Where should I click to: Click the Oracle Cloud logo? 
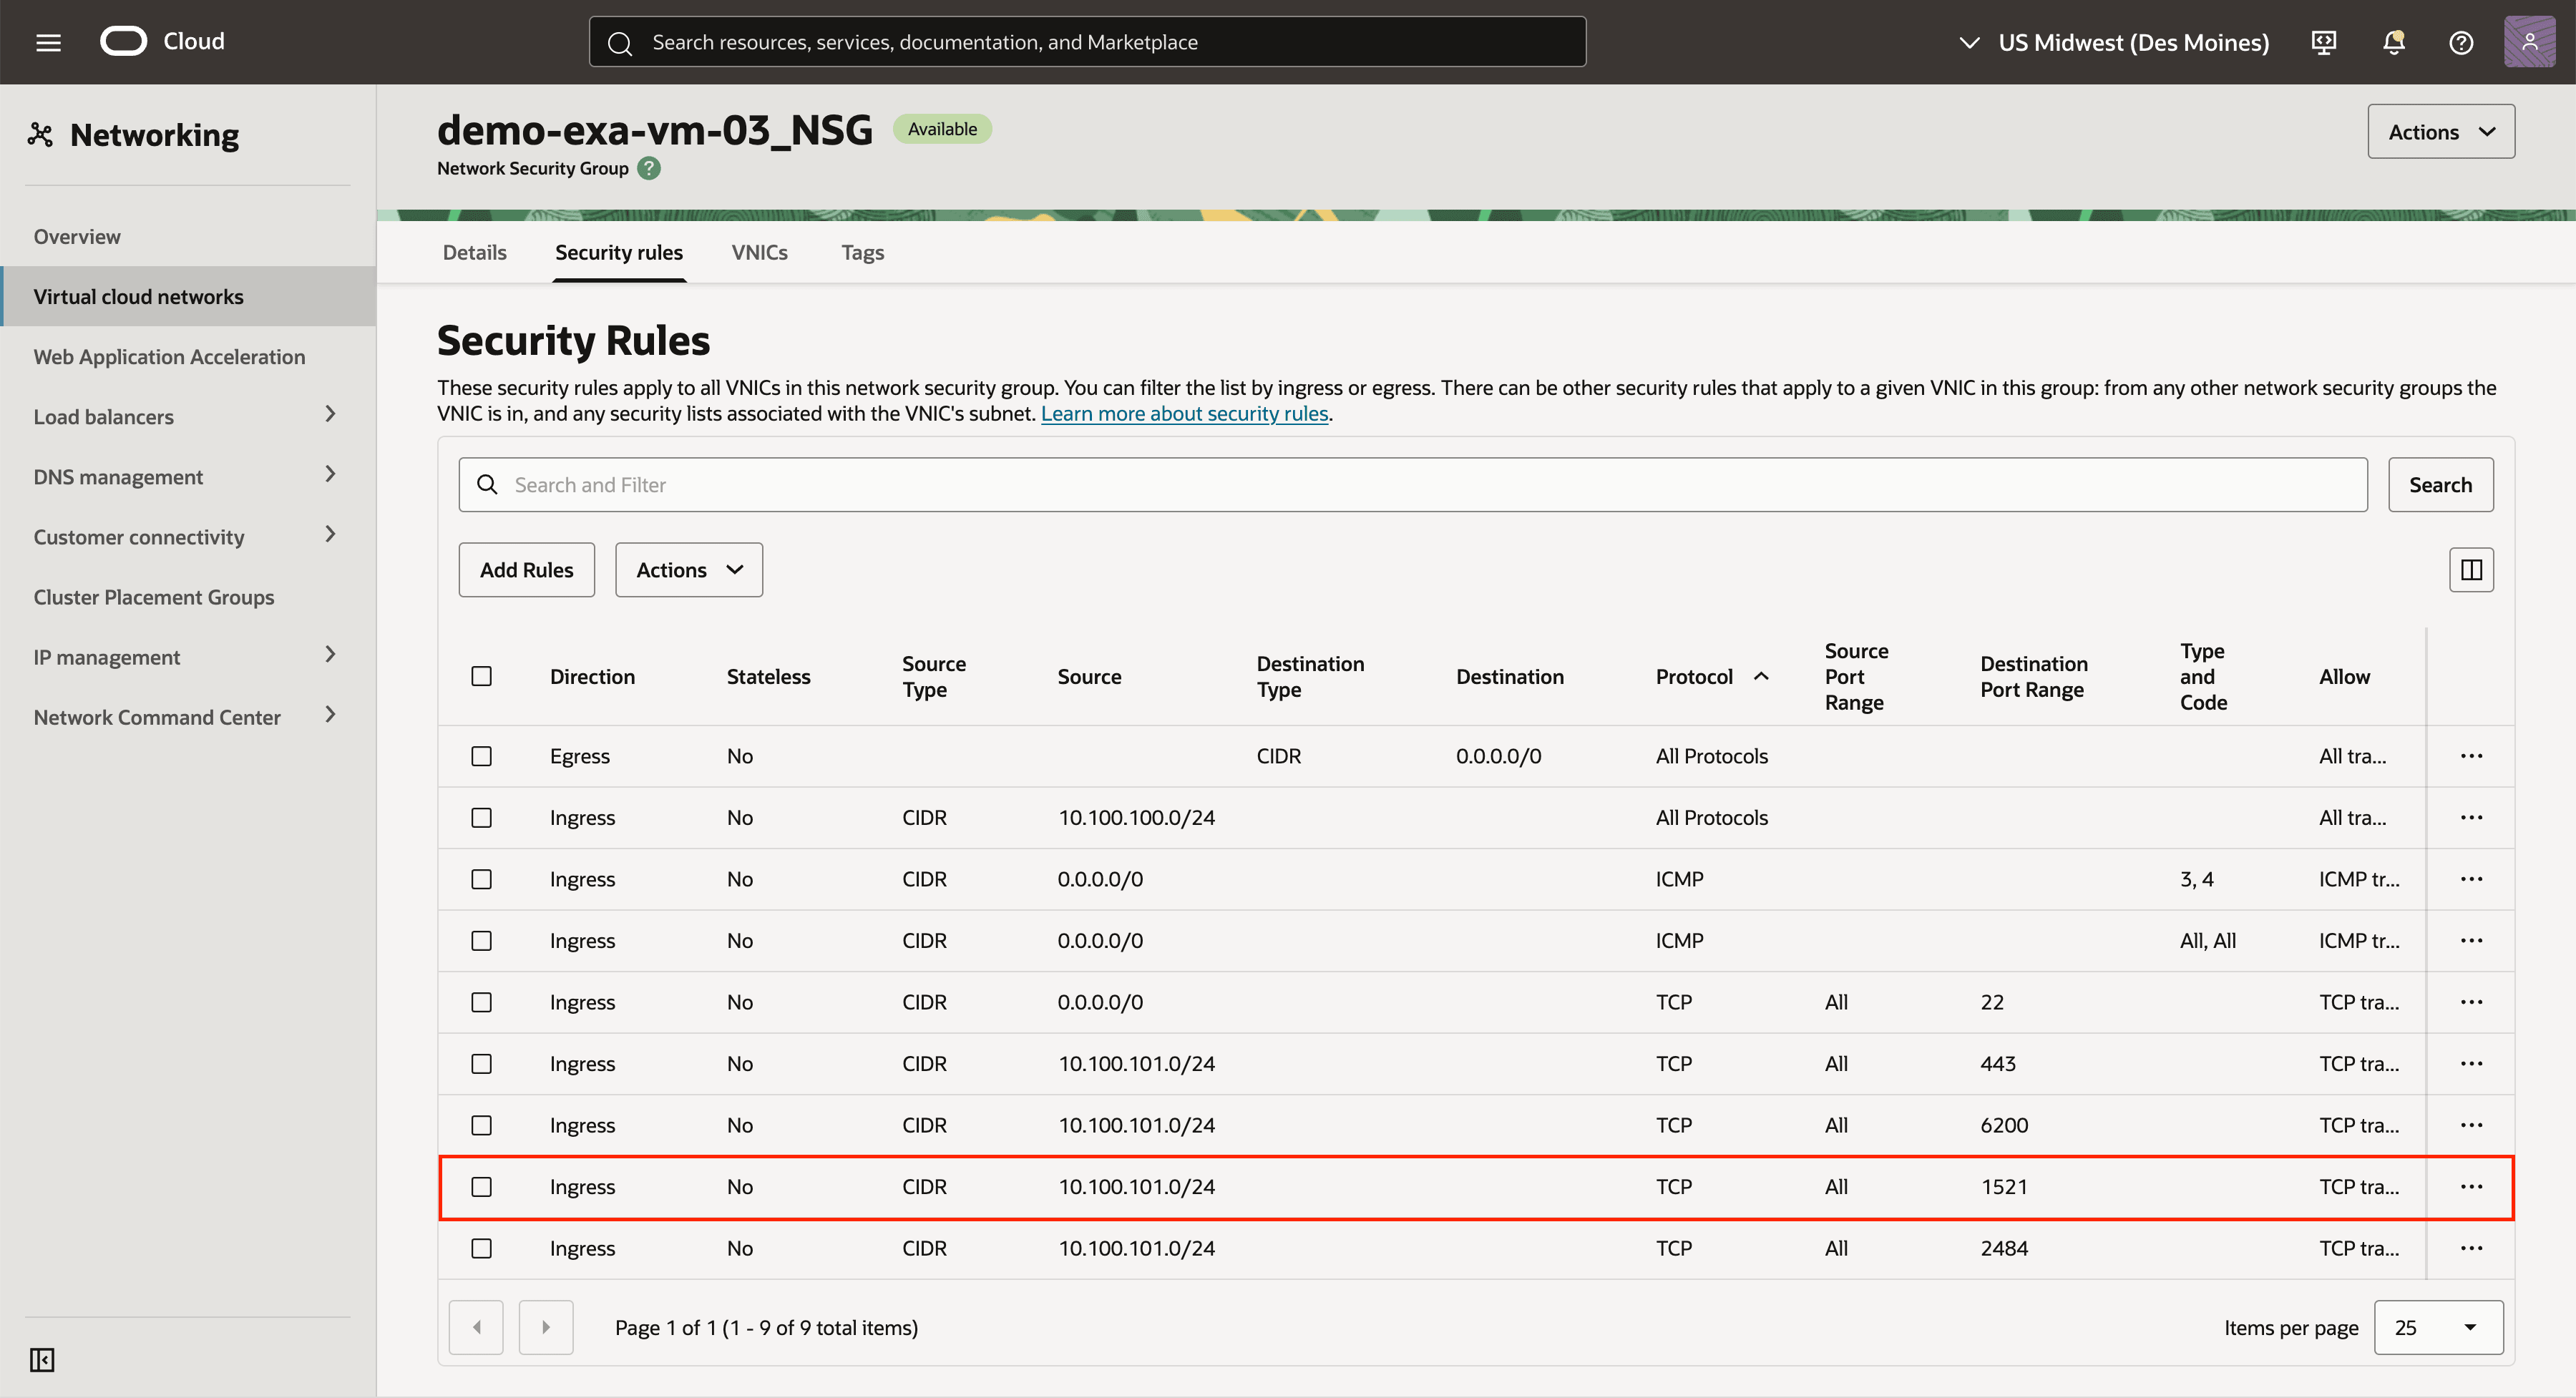[x=124, y=41]
